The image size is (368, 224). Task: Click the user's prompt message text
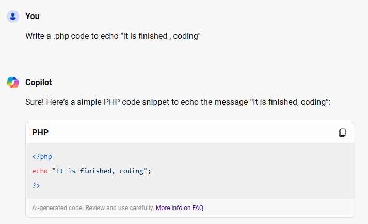coord(113,37)
